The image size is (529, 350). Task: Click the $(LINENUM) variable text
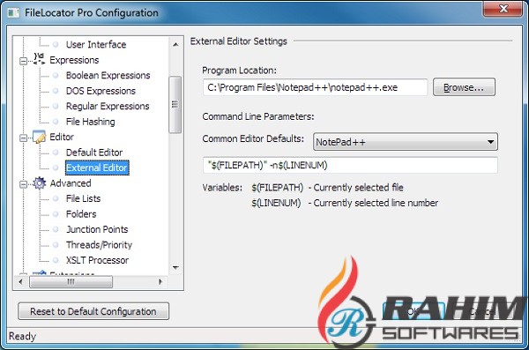[x=276, y=203]
